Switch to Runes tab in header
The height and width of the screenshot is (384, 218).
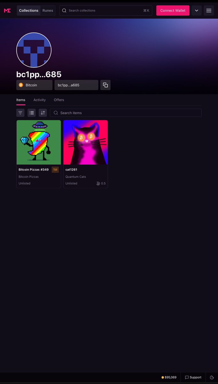click(x=48, y=11)
